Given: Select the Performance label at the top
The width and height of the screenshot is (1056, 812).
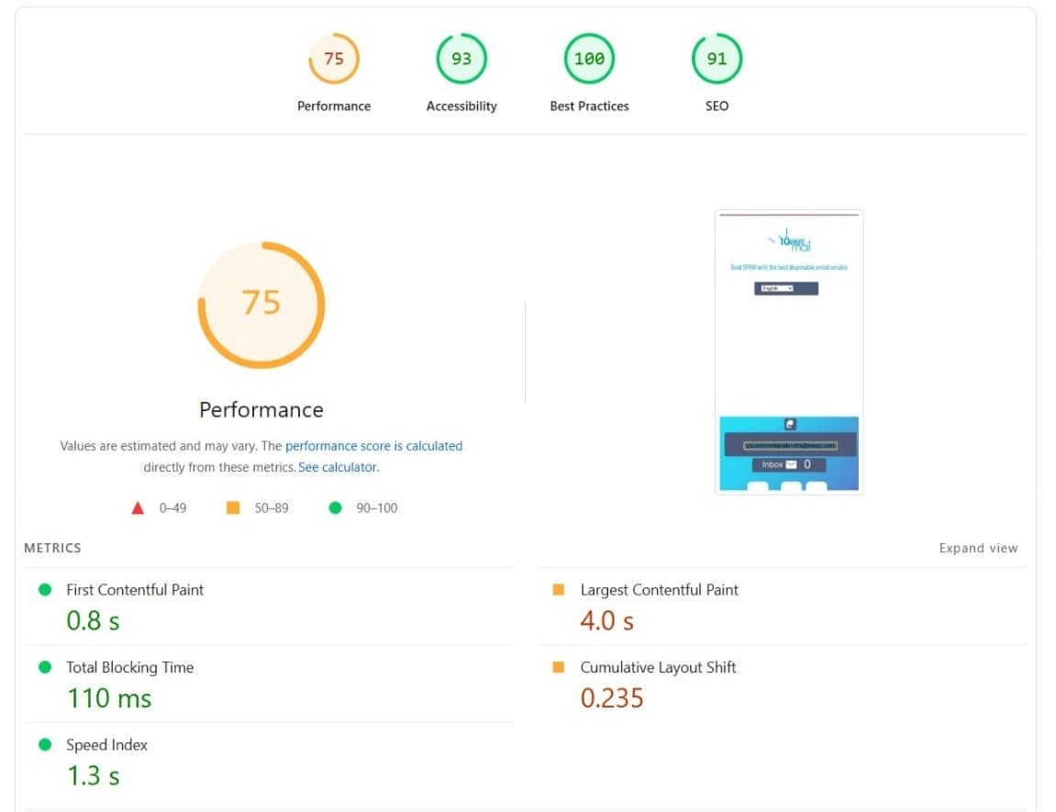Looking at the screenshot, I should coord(333,106).
